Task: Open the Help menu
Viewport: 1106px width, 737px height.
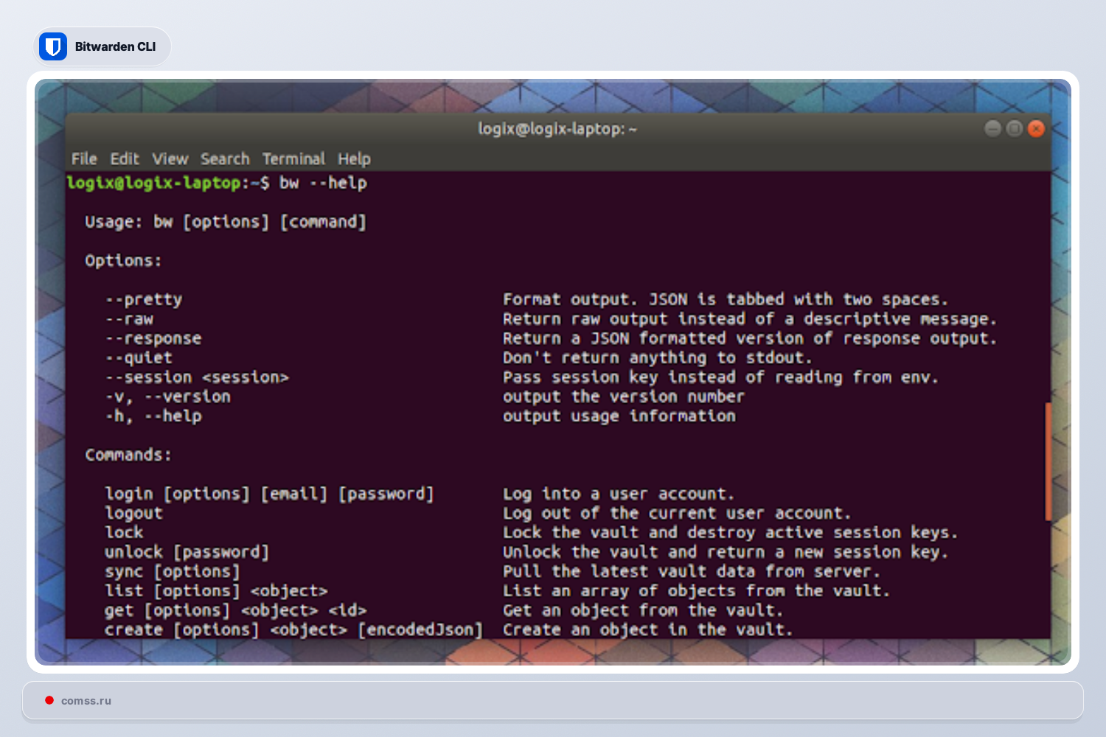Action: pos(354,158)
